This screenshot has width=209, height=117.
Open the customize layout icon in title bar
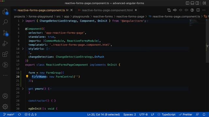[204, 3]
